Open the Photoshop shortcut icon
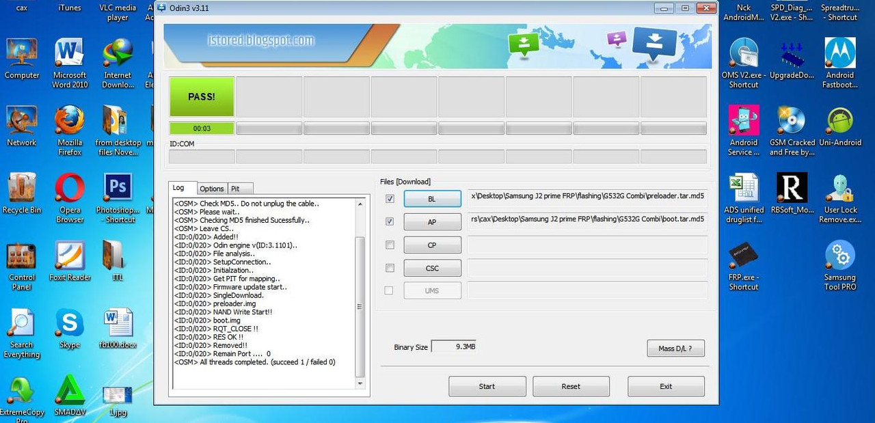This screenshot has width=875, height=423. pos(118,198)
